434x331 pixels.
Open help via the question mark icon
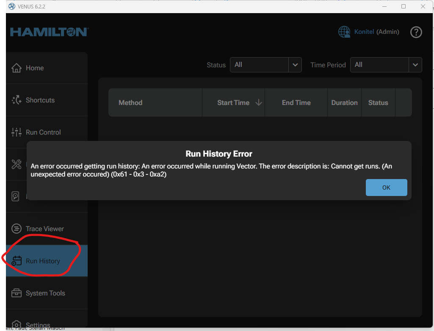click(x=416, y=32)
